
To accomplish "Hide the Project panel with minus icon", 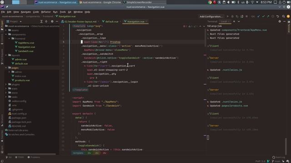I will [x=57, y=21].
